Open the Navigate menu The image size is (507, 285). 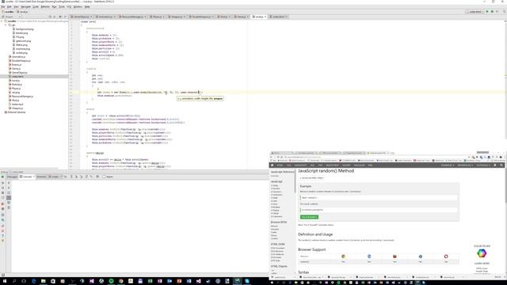coord(25,6)
